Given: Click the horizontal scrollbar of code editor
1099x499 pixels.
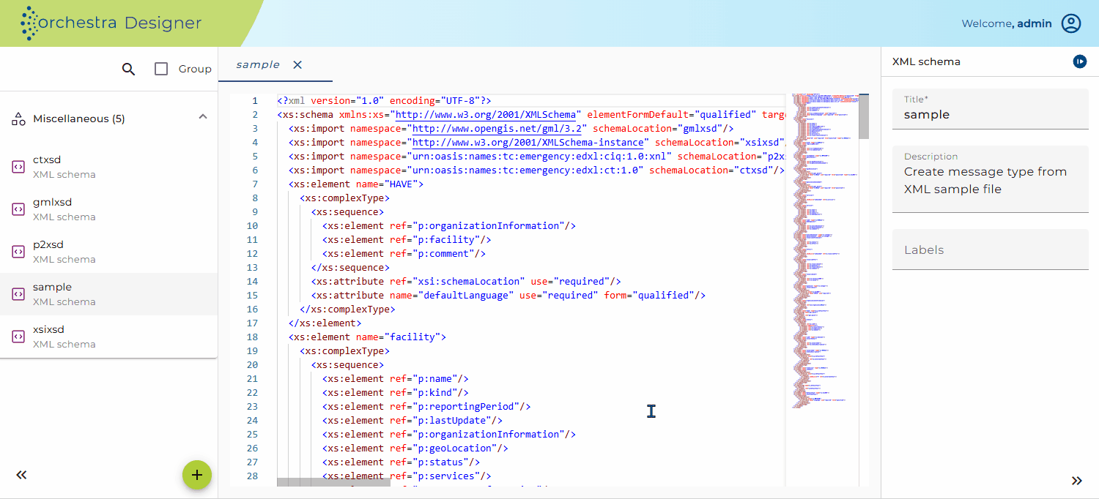Looking at the screenshot, I should pos(333,482).
